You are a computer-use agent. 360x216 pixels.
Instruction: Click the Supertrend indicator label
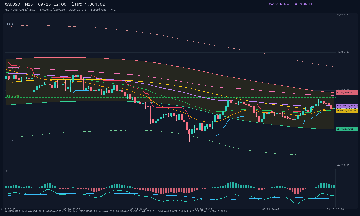[x=99, y=10]
